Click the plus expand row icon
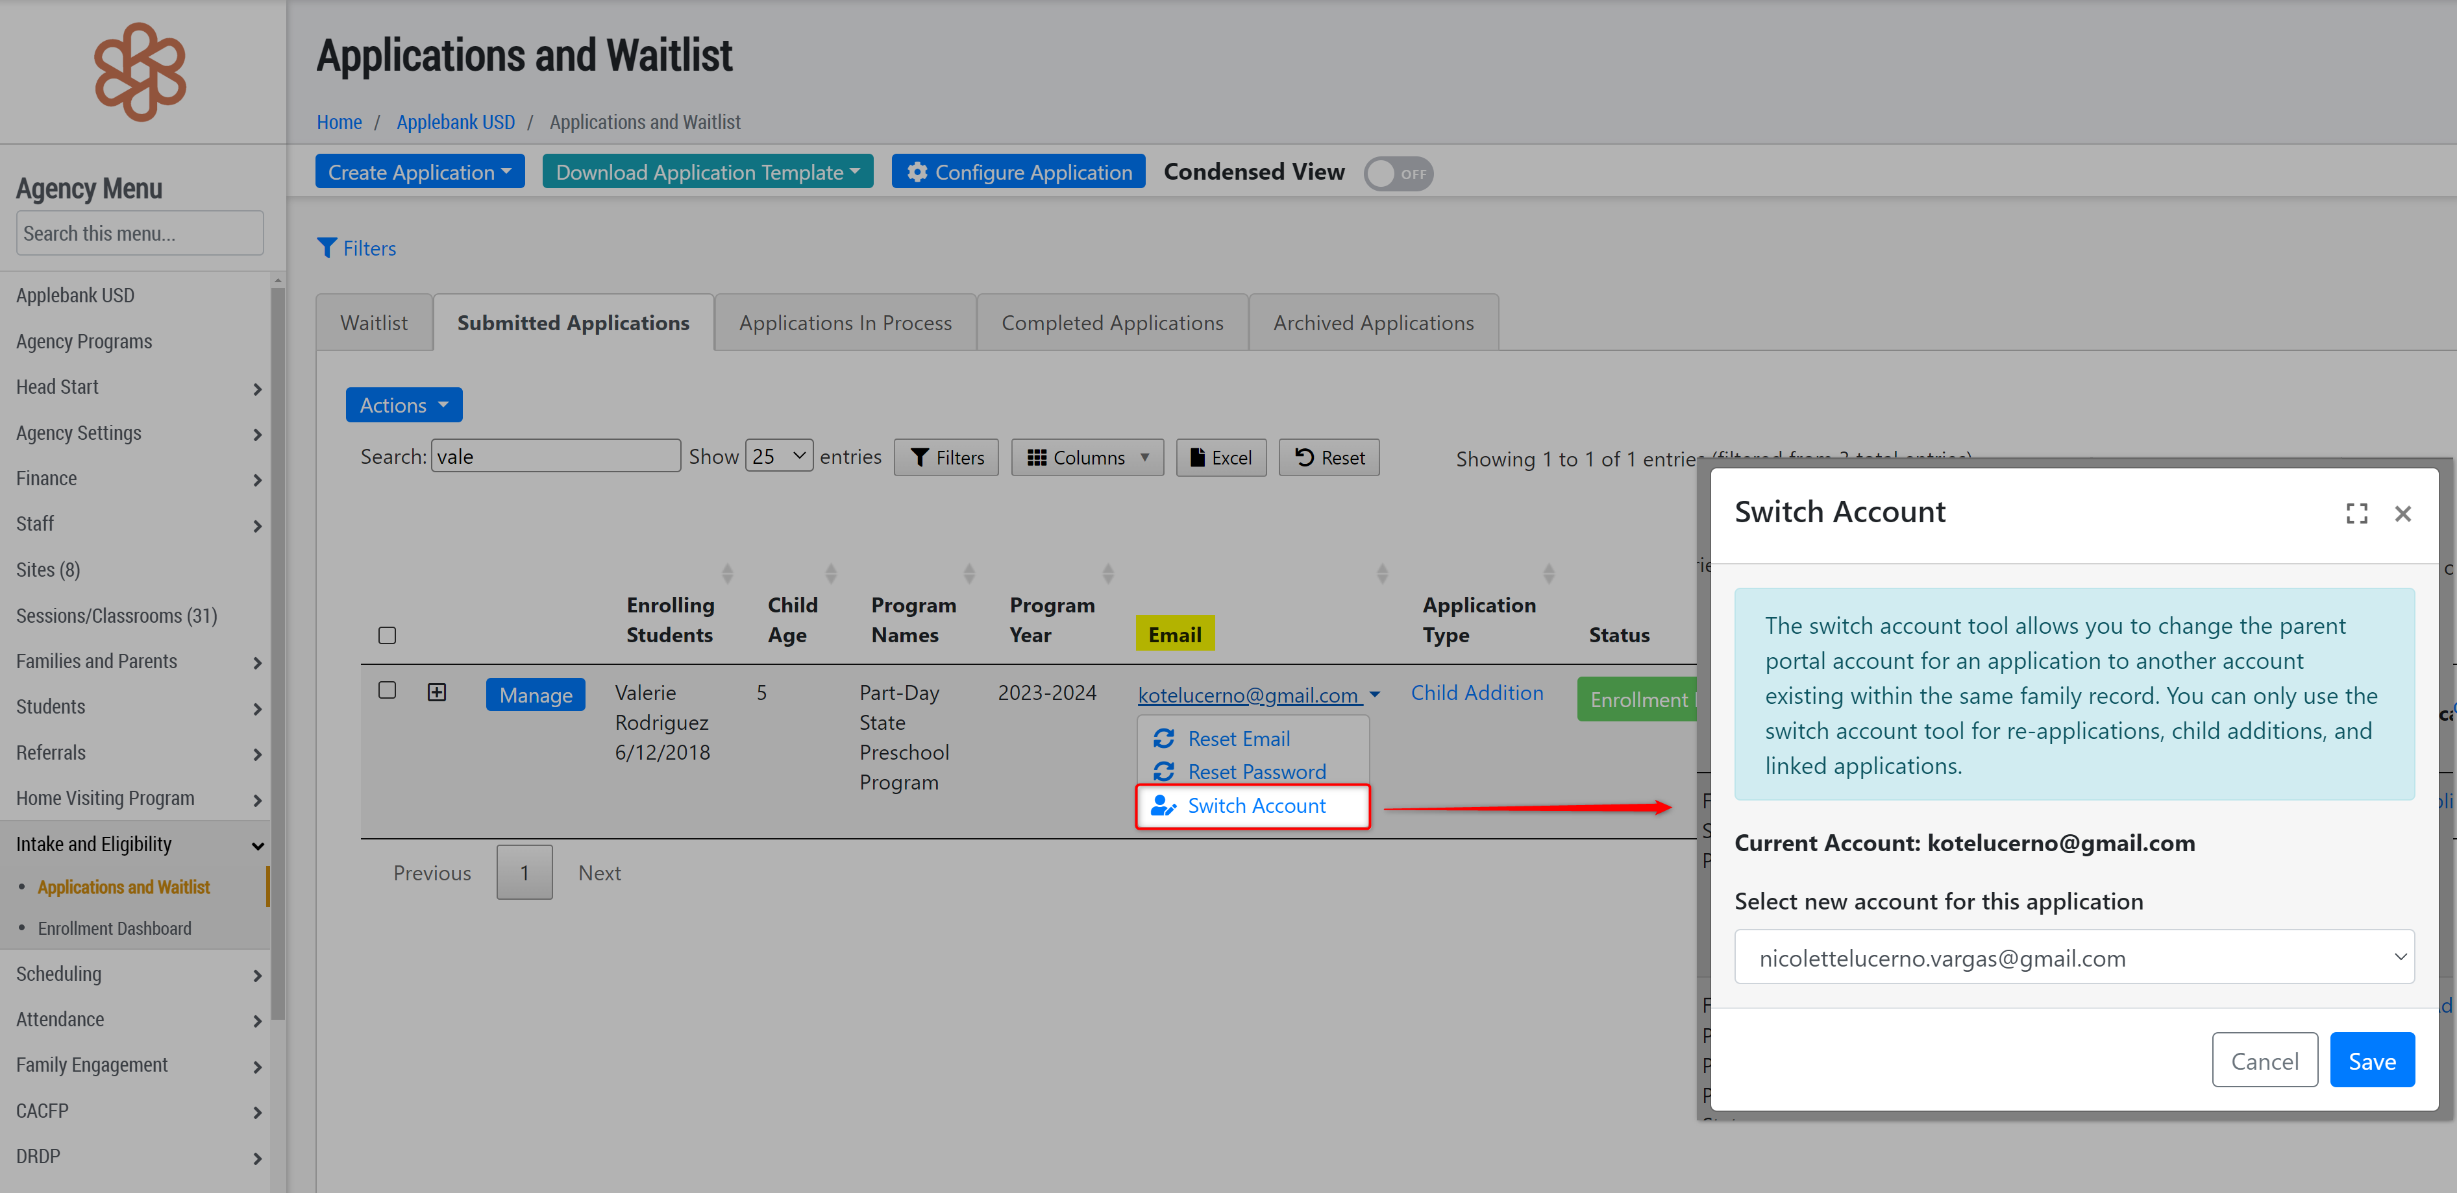 point(437,692)
